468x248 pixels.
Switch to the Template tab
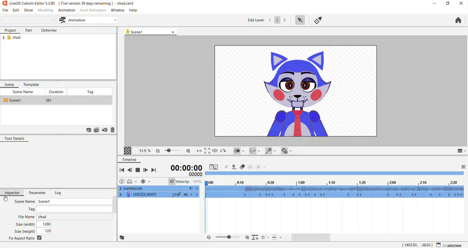click(x=31, y=85)
